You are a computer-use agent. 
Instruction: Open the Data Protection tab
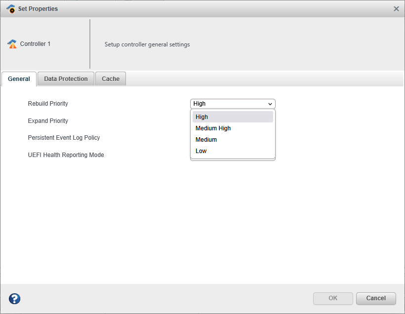[66, 79]
